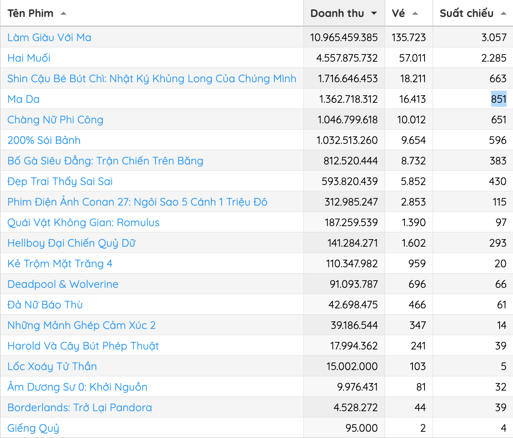Click sort arrow next to Vé header
This screenshot has height=438, width=513.
coord(415,13)
